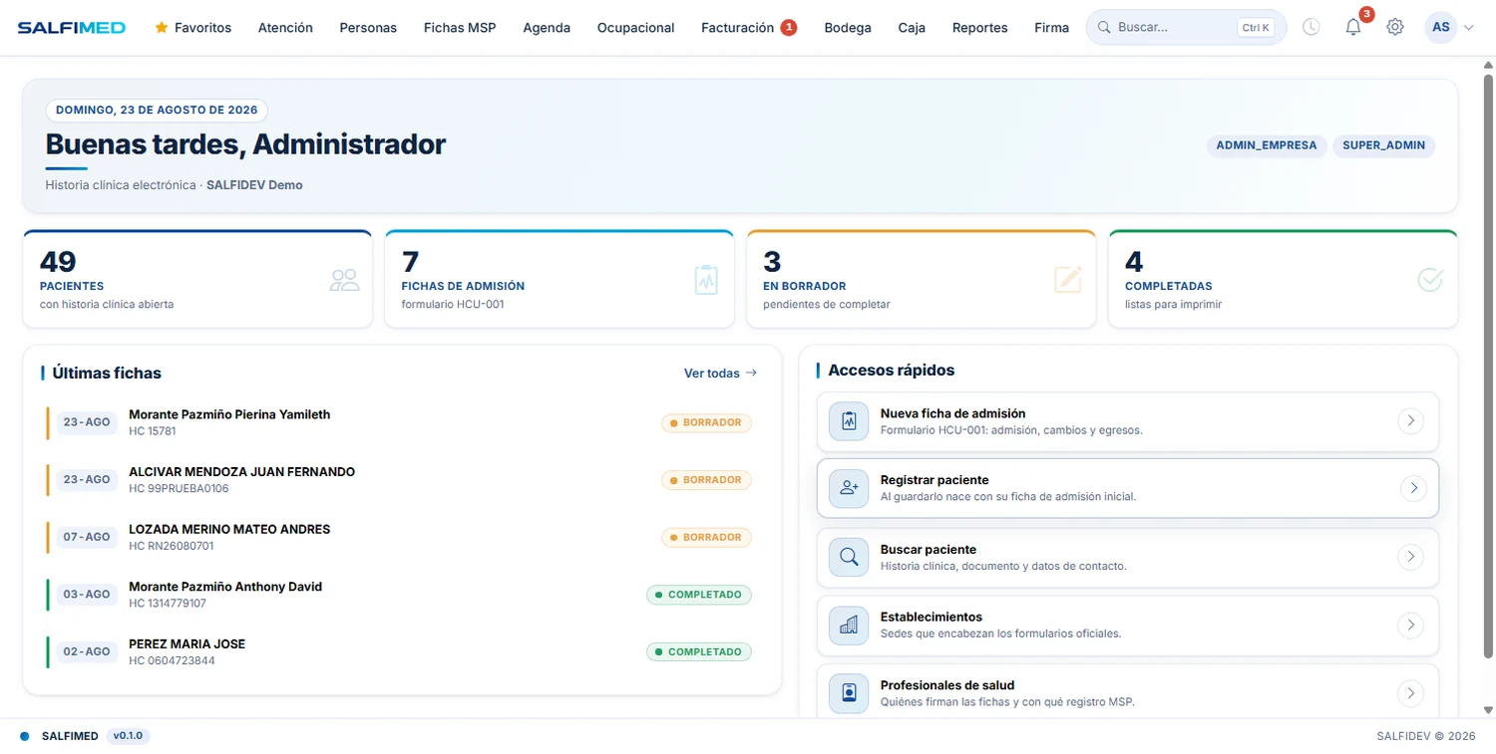
Task: Click the ADMIN_EMPRESA role badge
Action: click(x=1267, y=145)
